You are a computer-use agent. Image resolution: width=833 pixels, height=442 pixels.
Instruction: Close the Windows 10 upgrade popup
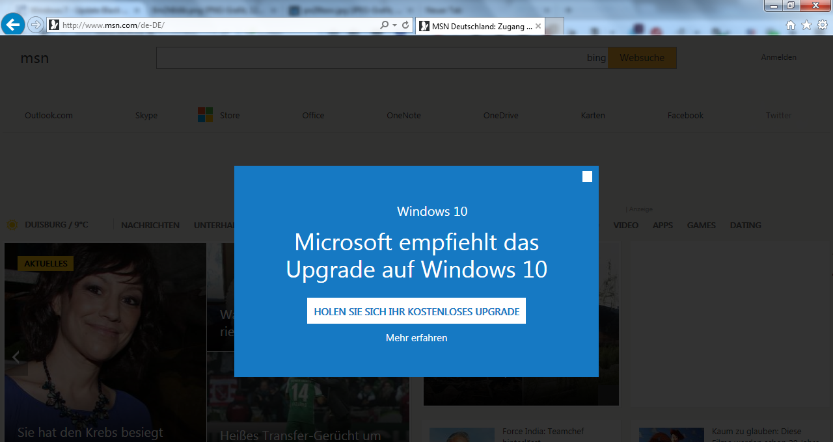coord(587,177)
